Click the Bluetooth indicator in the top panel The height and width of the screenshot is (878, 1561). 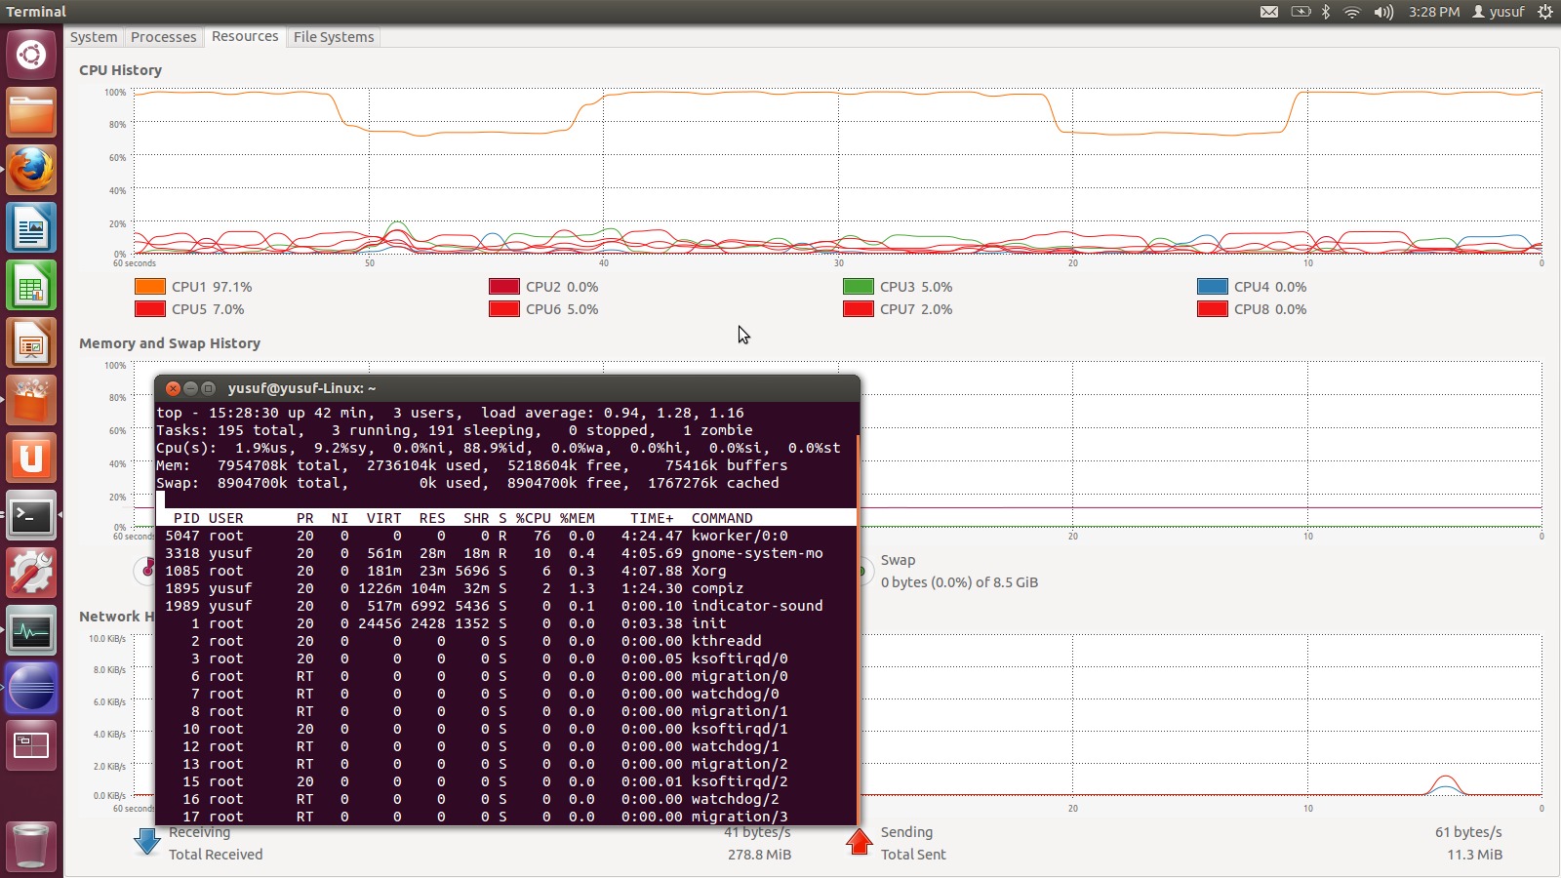tap(1326, 12)
